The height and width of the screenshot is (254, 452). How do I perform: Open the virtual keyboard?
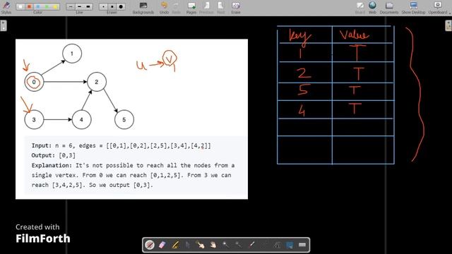tap(302, 245)
